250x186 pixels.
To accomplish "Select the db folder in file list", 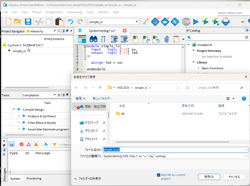I will [x=120, y=114].
